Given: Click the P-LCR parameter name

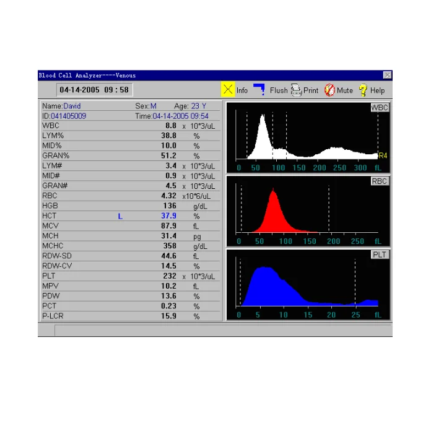Looking at the screenshot, I should click(x=53, y=316).
